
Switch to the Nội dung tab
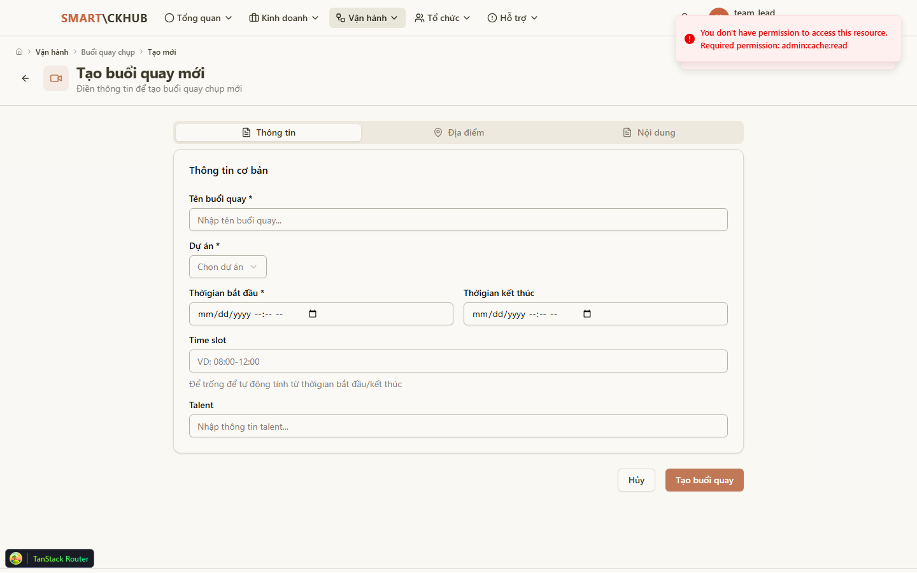648,132
